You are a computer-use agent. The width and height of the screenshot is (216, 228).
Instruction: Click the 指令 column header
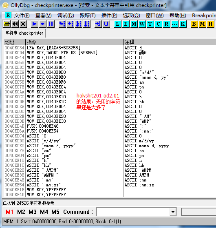[74, 42]
